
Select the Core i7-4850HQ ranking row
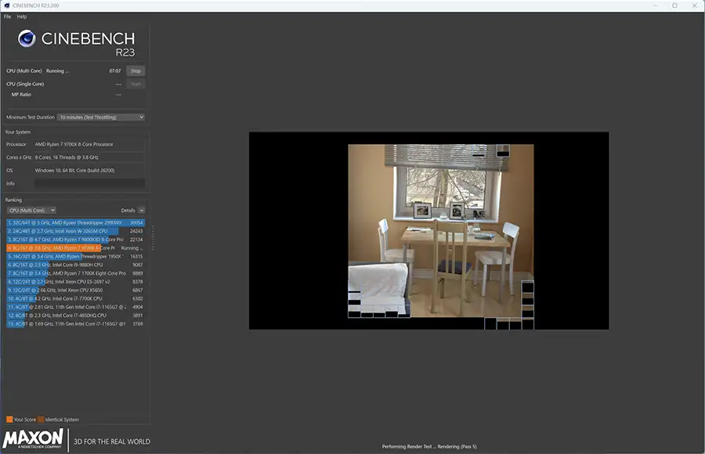(x=75, y=315)
